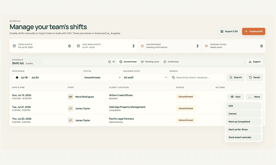Click the Unconfirmed summary card count
The width and height of the screenshot is (276, 165).
[198, 46]
